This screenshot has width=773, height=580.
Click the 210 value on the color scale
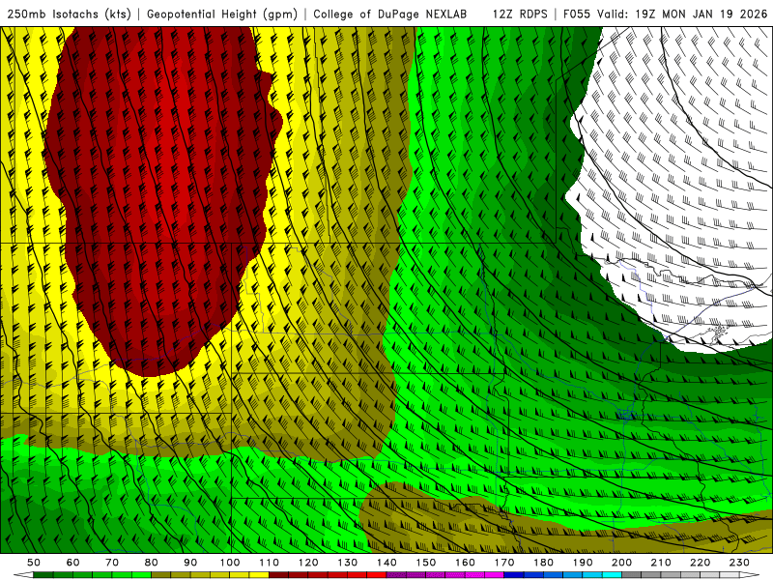(x=662, y=563)
